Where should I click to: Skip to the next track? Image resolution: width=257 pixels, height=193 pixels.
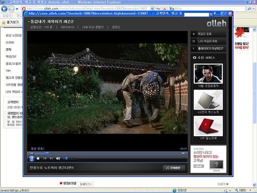(51, 159)
